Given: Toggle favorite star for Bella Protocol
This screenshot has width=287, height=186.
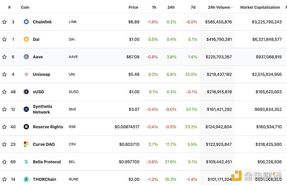Looking at the screenshot, I should [x=4, y=162].
